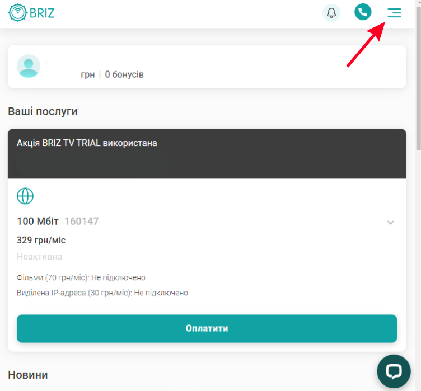Image resolution: width=421 pixels, height=391 pixels.
Task: Open the user profile avatar
Action: pos(29,66)
